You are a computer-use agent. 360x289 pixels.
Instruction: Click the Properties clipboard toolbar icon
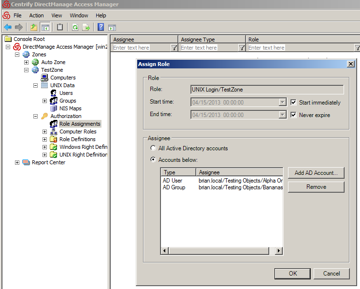[60, 27]
